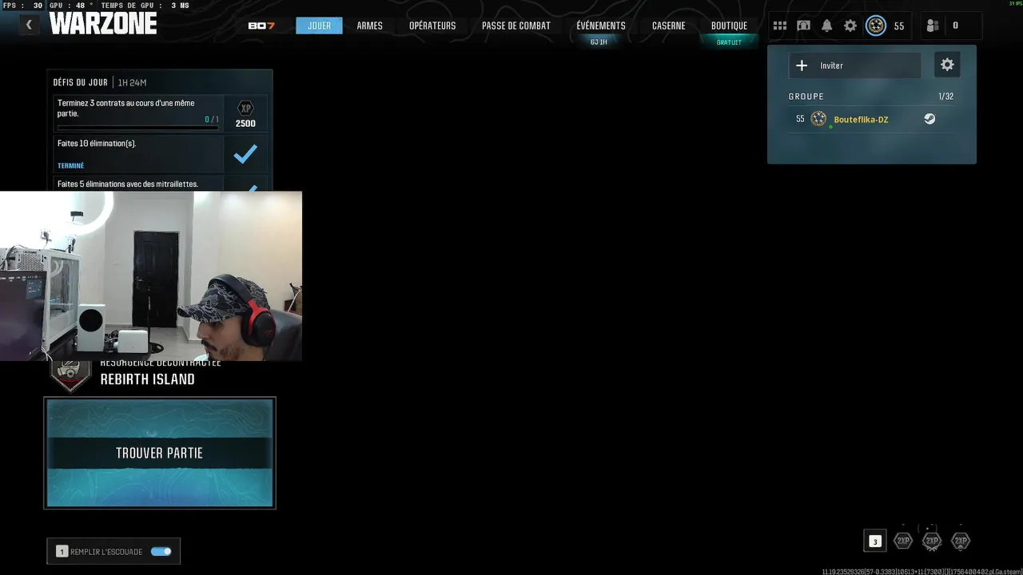Viewport: 1023px width, 575px height.
Task: Open the friends list icon
Action: point(933,26)
